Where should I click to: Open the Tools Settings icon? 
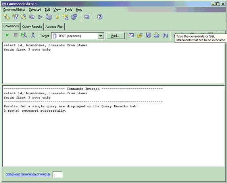[87, 17]
